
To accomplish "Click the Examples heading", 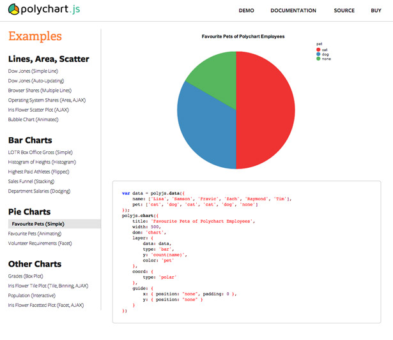I will click(x=35, y=36).
